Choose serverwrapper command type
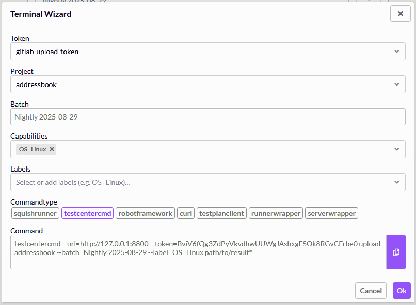 point(331,213)
